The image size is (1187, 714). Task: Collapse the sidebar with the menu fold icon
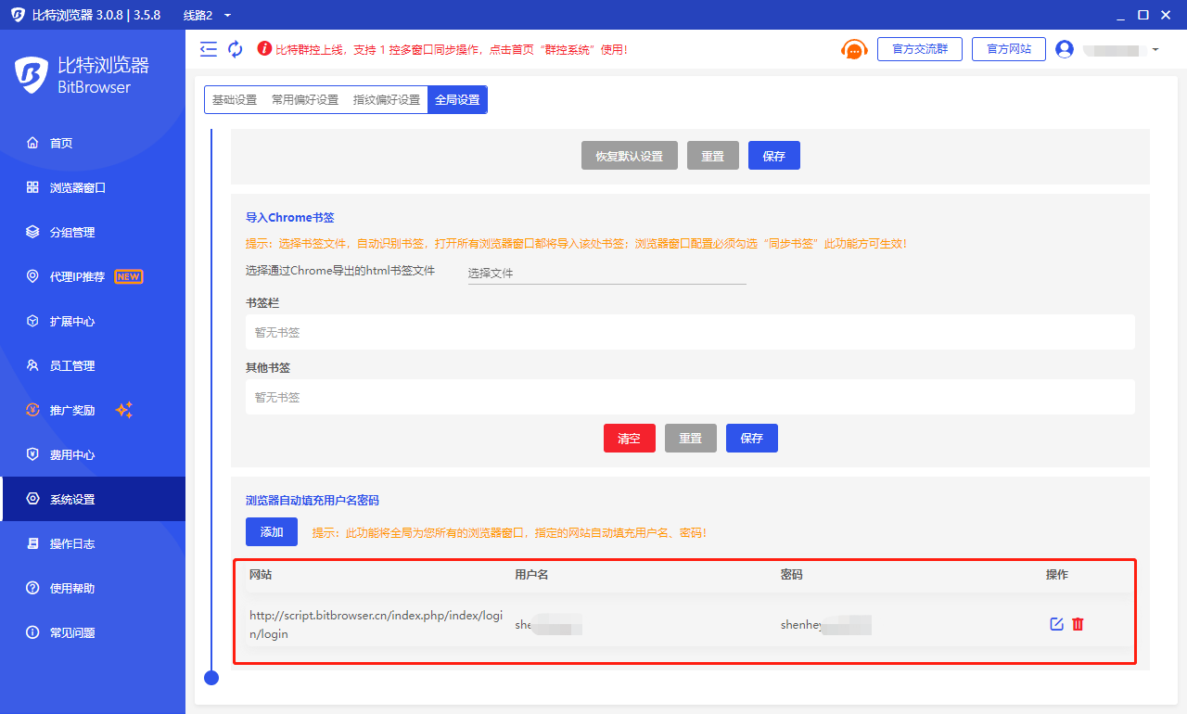point(209,49)
